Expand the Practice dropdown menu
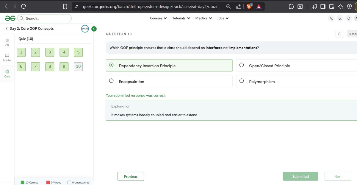 (x=203, y=18)
